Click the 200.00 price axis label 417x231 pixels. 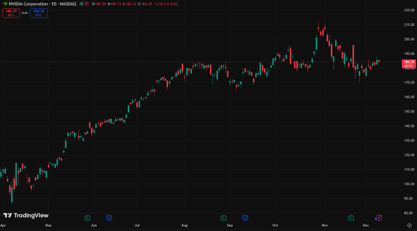click(409, 39)
